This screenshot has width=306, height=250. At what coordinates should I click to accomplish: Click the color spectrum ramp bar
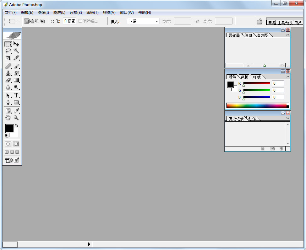[x=258, y=106]
